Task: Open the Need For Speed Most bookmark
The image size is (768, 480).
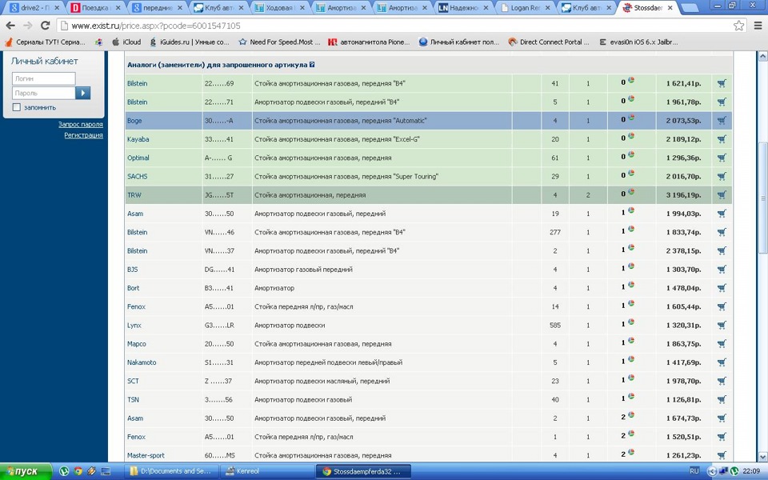Action: pyautogui.click(x=279, y=42)
